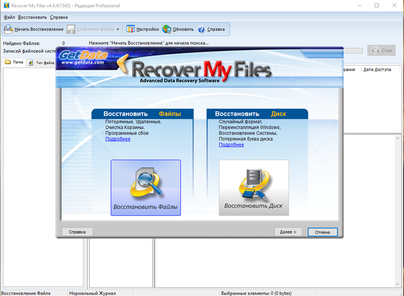The image size is (404, 296).
Task: Select the Восстановить Диск large option
Action: click(x=254, y=188)
